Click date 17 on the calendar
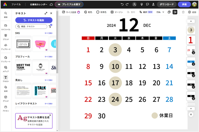Screen dimensions: 199x132 [x=115, y=83]
